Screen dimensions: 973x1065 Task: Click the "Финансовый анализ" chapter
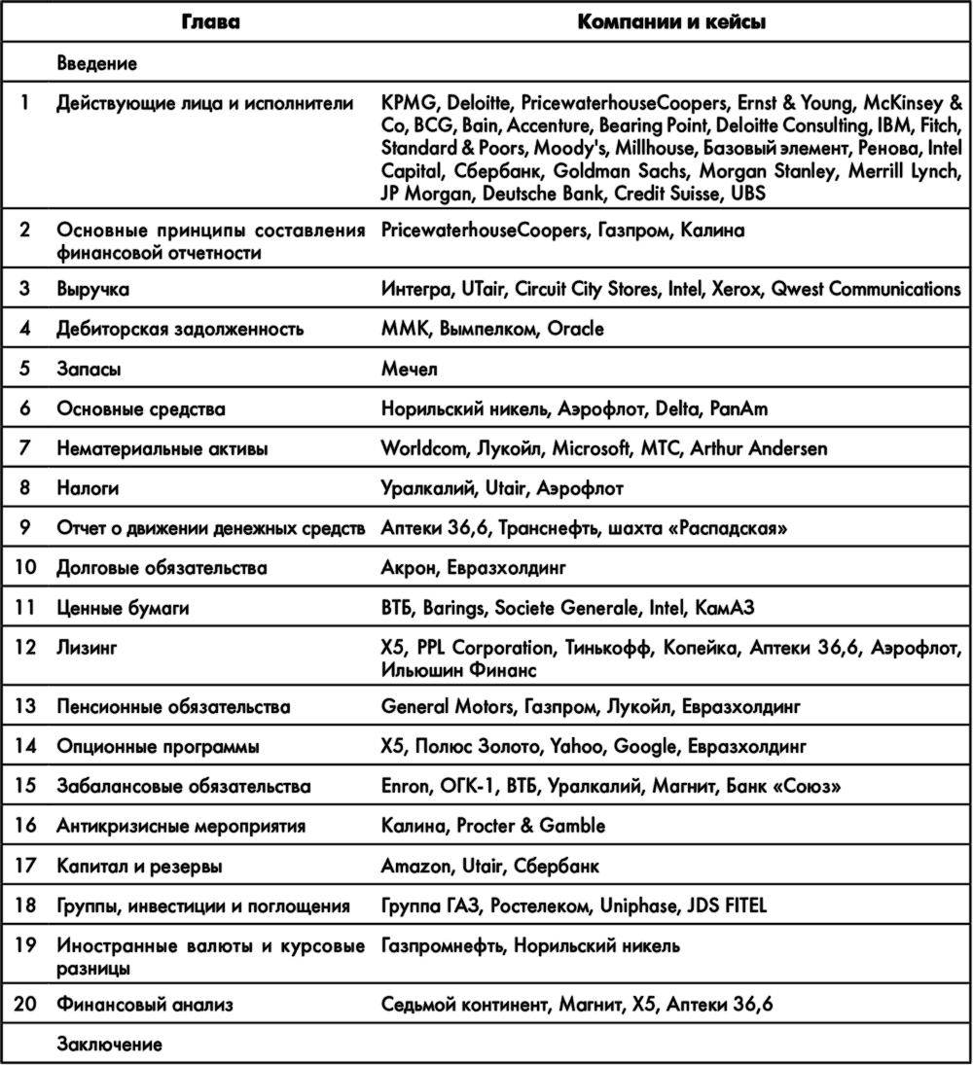tap(145, 1005)
